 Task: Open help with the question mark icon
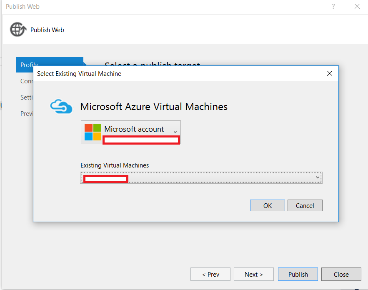point(333,6)
